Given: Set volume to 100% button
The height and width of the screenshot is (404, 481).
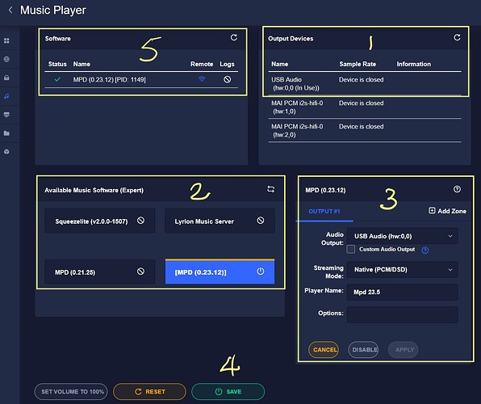Looking at the screenshot, I should coord(71,391).
